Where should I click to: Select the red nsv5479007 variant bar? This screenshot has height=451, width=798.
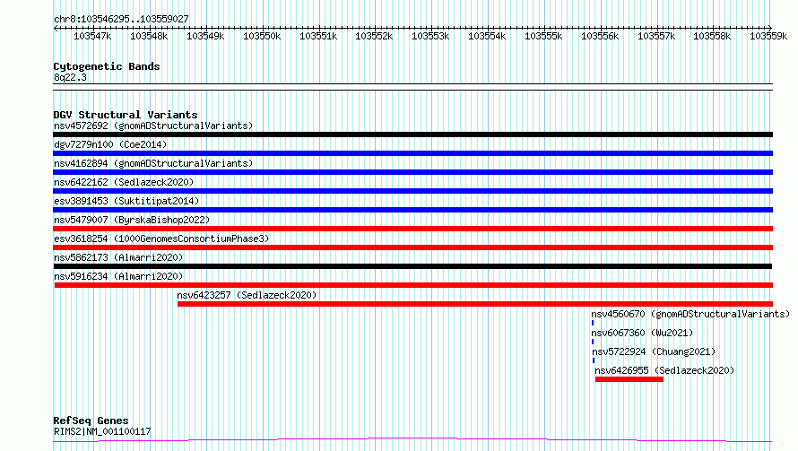412,229
